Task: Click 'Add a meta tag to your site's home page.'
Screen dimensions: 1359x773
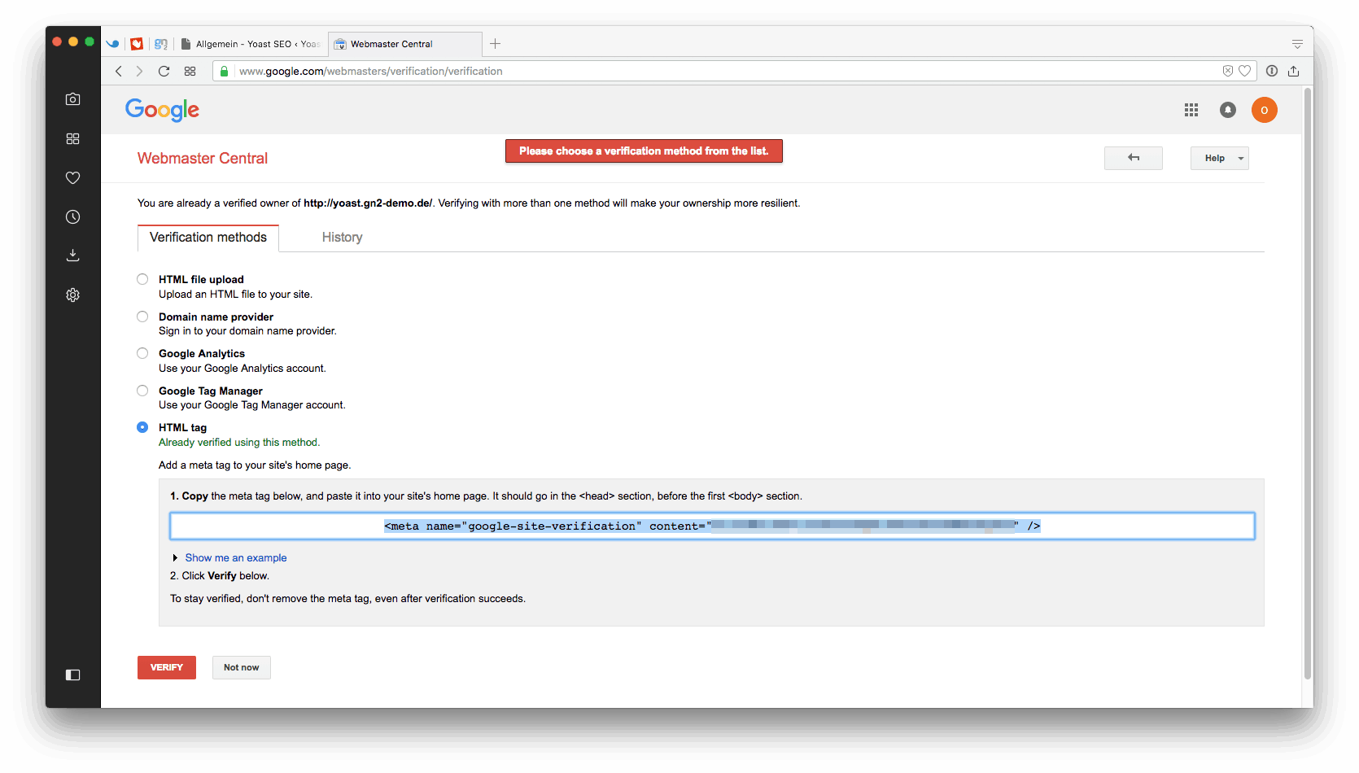Action: point(255,465)
